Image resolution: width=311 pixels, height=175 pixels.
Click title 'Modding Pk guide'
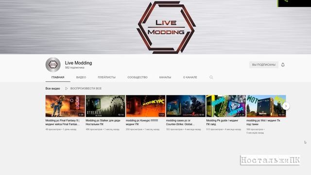tap(222, 122)
